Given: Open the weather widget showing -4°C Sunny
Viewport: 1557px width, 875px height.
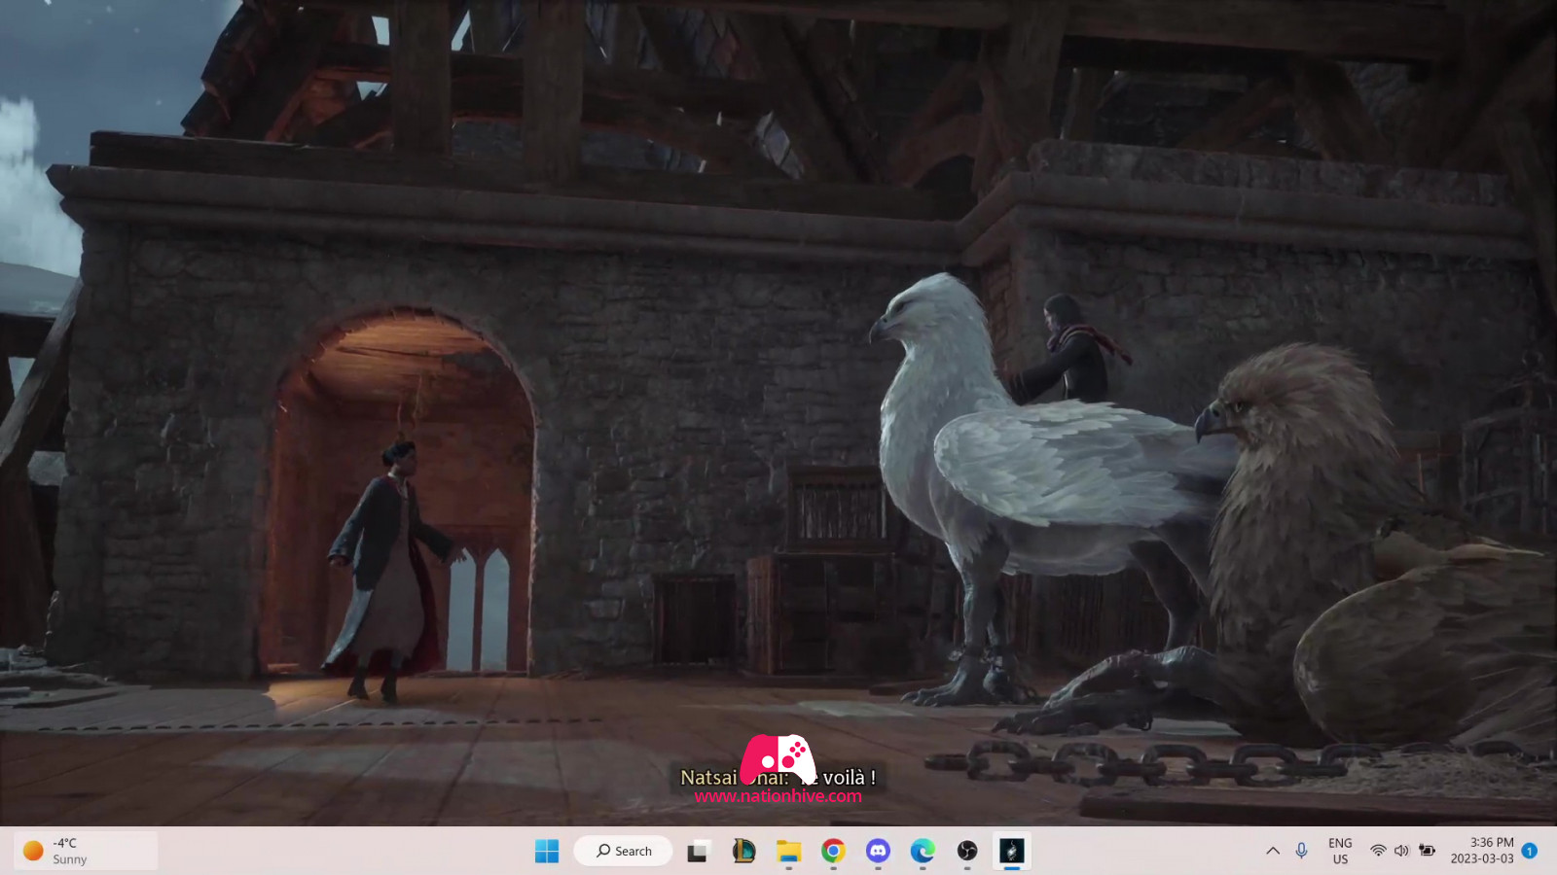Looking at the screenshot, I should (x=86, y=851).
